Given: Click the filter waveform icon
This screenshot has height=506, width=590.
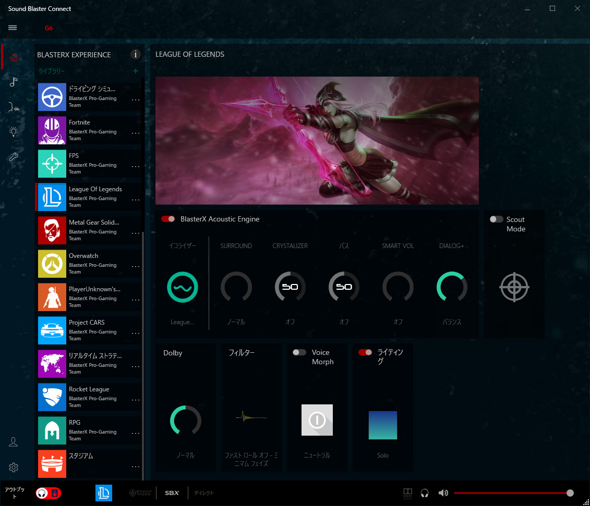Looking at the screenshot, I should [x=251, y=417].
